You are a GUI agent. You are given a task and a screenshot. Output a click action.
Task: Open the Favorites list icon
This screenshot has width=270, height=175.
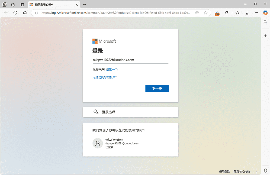point(237,13)
